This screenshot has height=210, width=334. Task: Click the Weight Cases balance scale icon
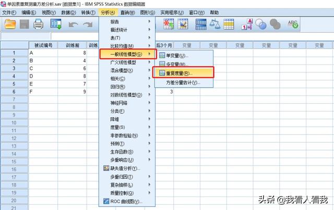pos(214,24)
